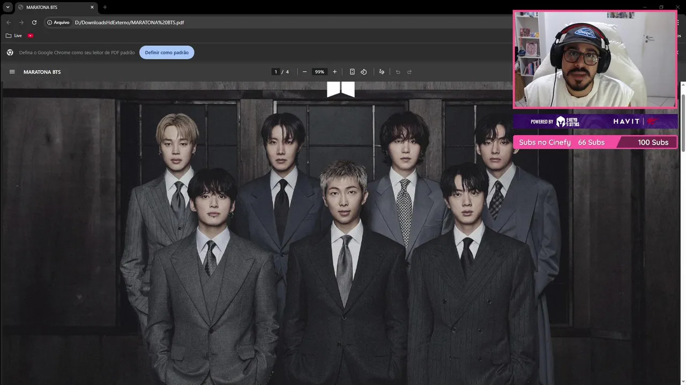Zoom out the PDF with minus button
686x385 pixels.
[304, 72]
